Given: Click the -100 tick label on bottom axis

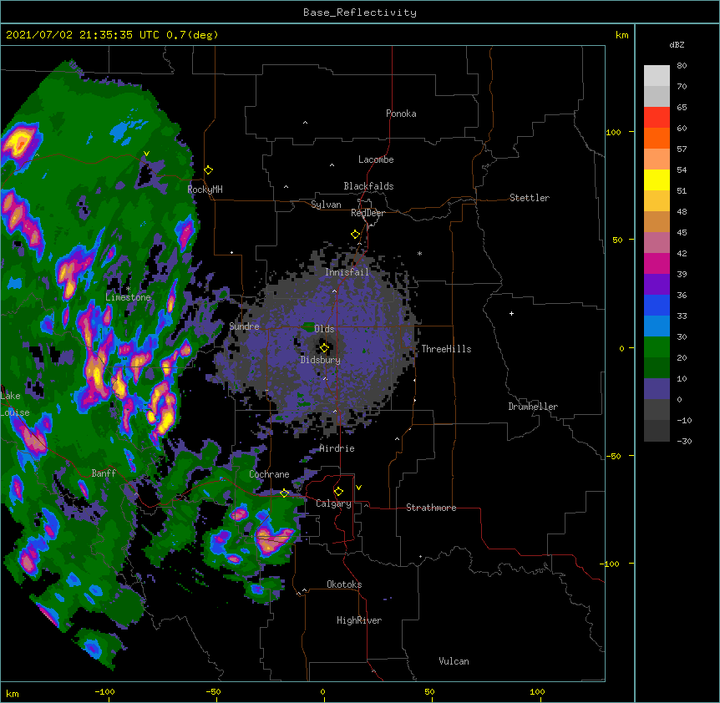Looking at the screenshot, I should [x=105, y=691].
